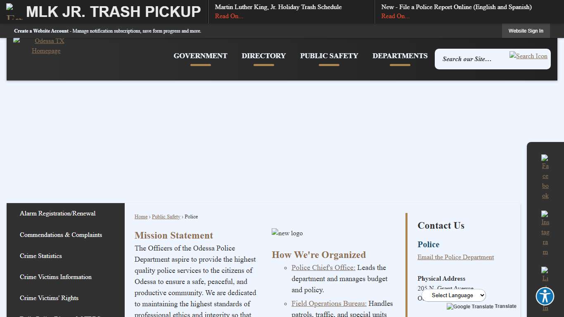Click the Odessa TX Homepage logo
The height and width of the screenshot is (317, 564).
tap(46, 46)
